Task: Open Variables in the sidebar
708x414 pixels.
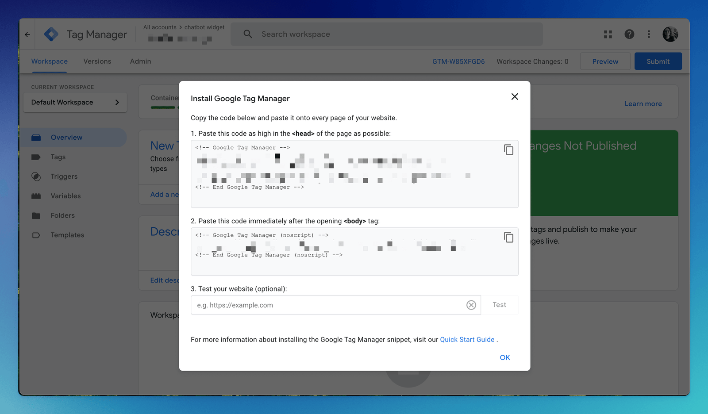Action: 65,196
